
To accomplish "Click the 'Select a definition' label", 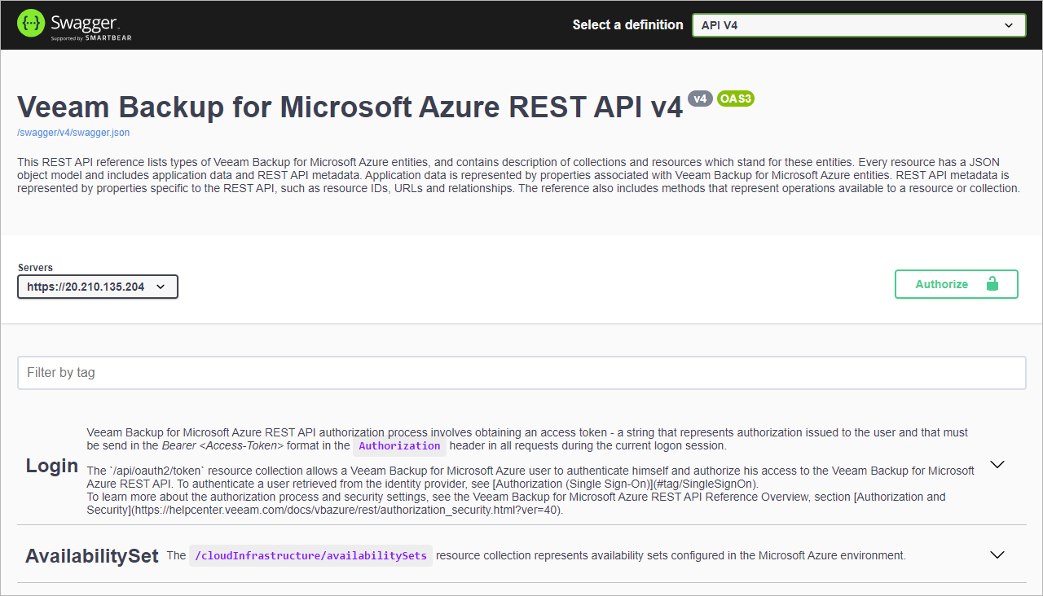I will coord(627,24).
